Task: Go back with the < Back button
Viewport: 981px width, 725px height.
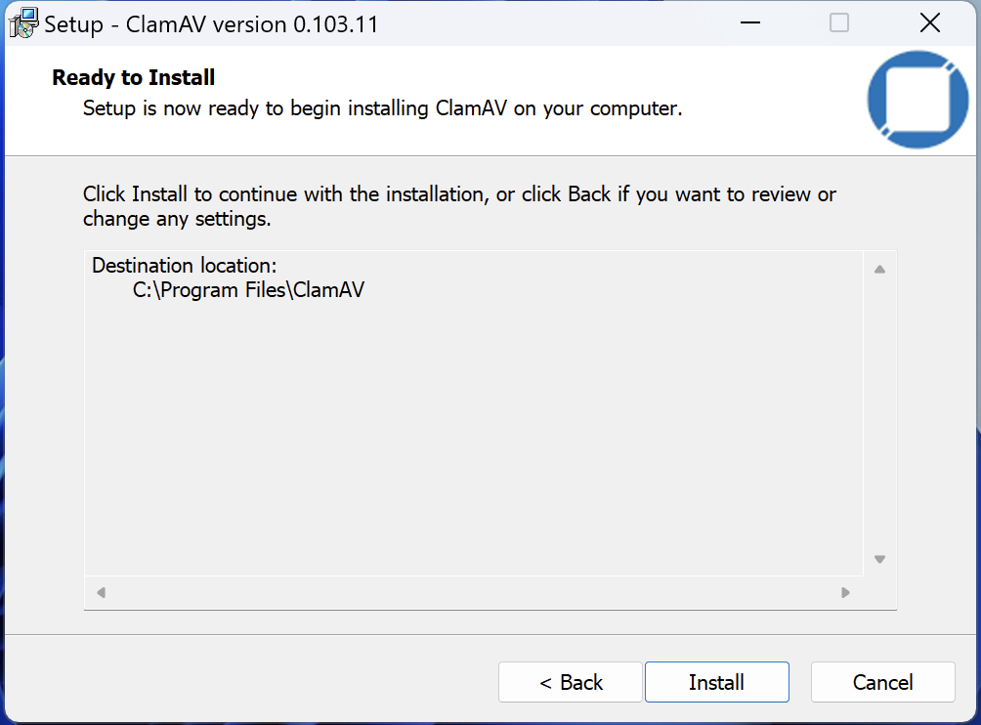Action: 571,682
